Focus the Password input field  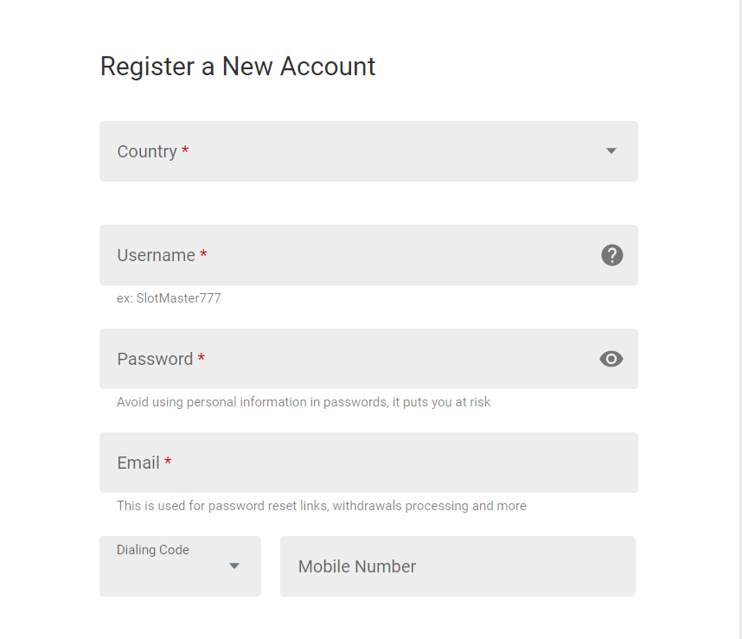point(368,359)
